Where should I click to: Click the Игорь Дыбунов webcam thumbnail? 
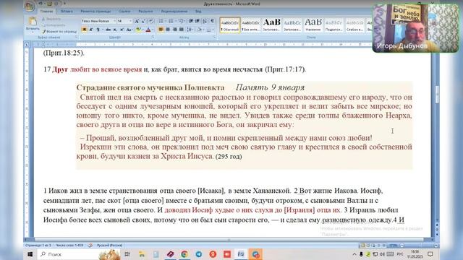[x=415, y=28]
